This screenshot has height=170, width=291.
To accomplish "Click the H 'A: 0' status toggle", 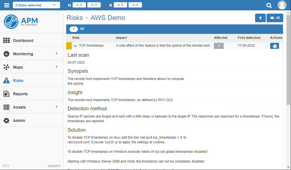I will pos(79,4).
